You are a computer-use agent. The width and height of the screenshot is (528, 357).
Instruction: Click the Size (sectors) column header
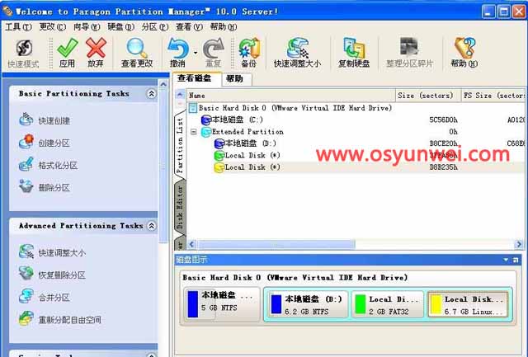tap(428, 96)
